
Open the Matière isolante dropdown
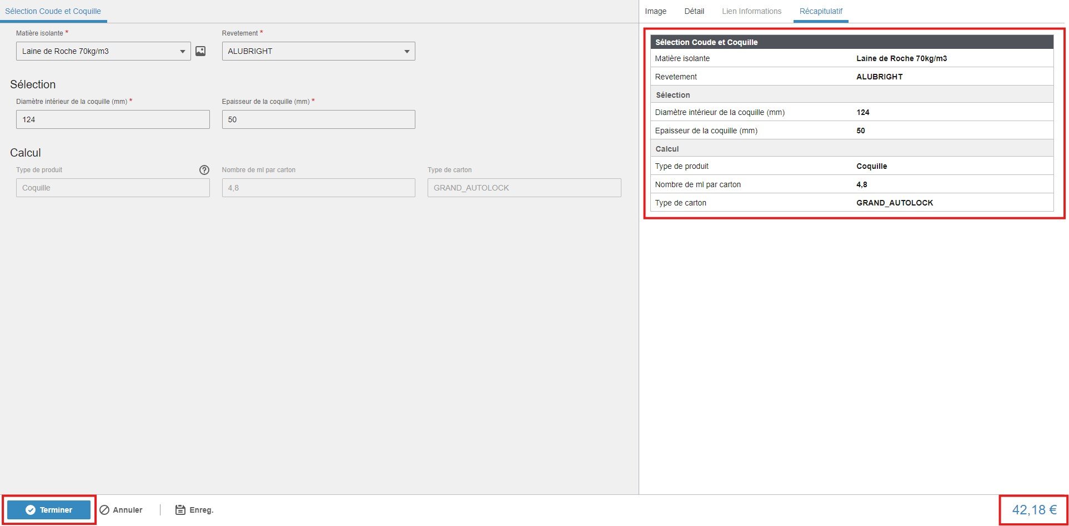[103, 51]
